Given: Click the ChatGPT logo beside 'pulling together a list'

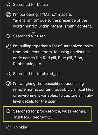Looking at the screenshot, I should pos(9,46).
